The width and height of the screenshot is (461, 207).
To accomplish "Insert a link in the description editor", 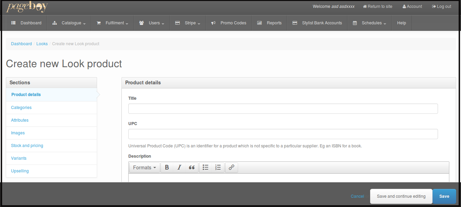I will pyautogui.click(x=232, y=168).
